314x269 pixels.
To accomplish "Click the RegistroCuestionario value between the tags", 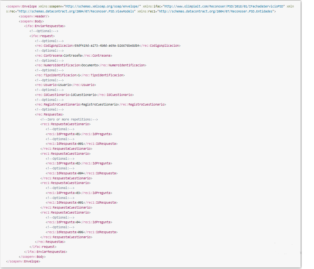I will 99,105.
